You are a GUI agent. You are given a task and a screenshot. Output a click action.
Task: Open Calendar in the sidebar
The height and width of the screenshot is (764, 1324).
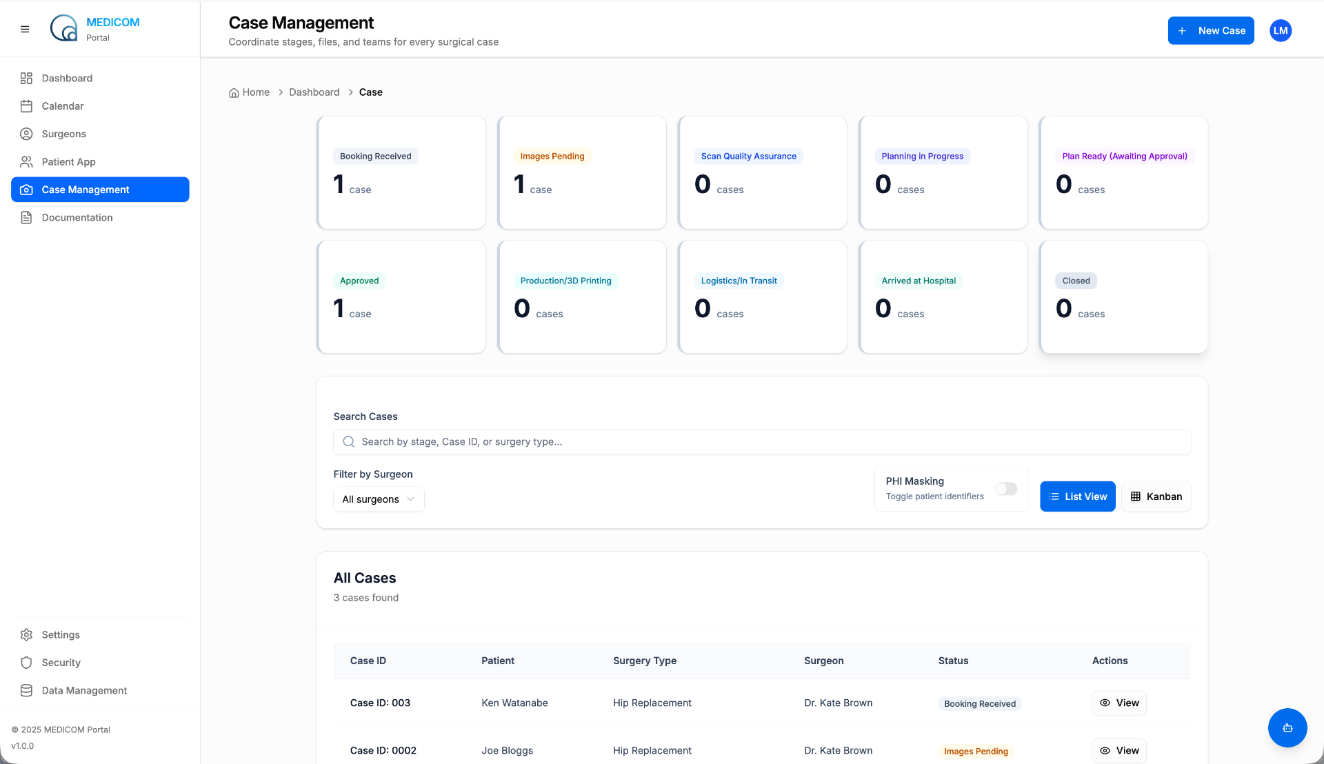(100, 106)
